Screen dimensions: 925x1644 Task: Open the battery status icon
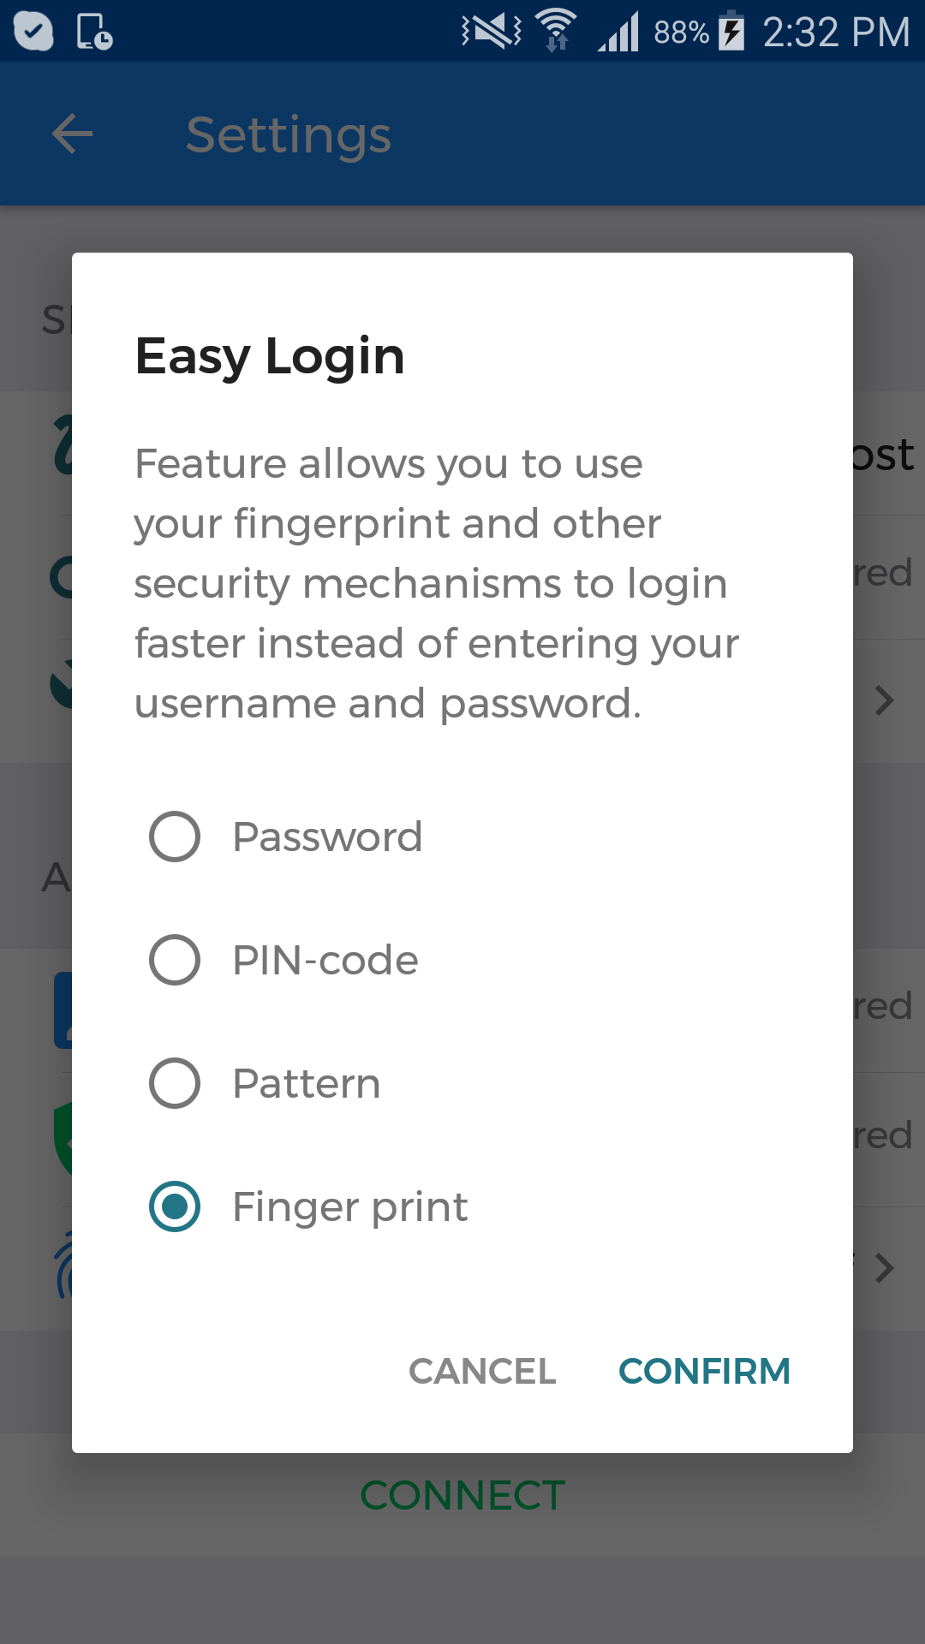click(731, 31)
